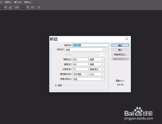Click the 存储预设(S)... button
162x124 pixels.
pos(120,54)
